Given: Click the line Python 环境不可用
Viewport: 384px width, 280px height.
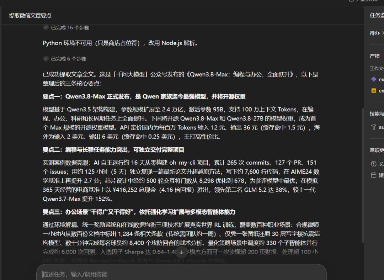Looking at the screenshot, I should point(120,43).
